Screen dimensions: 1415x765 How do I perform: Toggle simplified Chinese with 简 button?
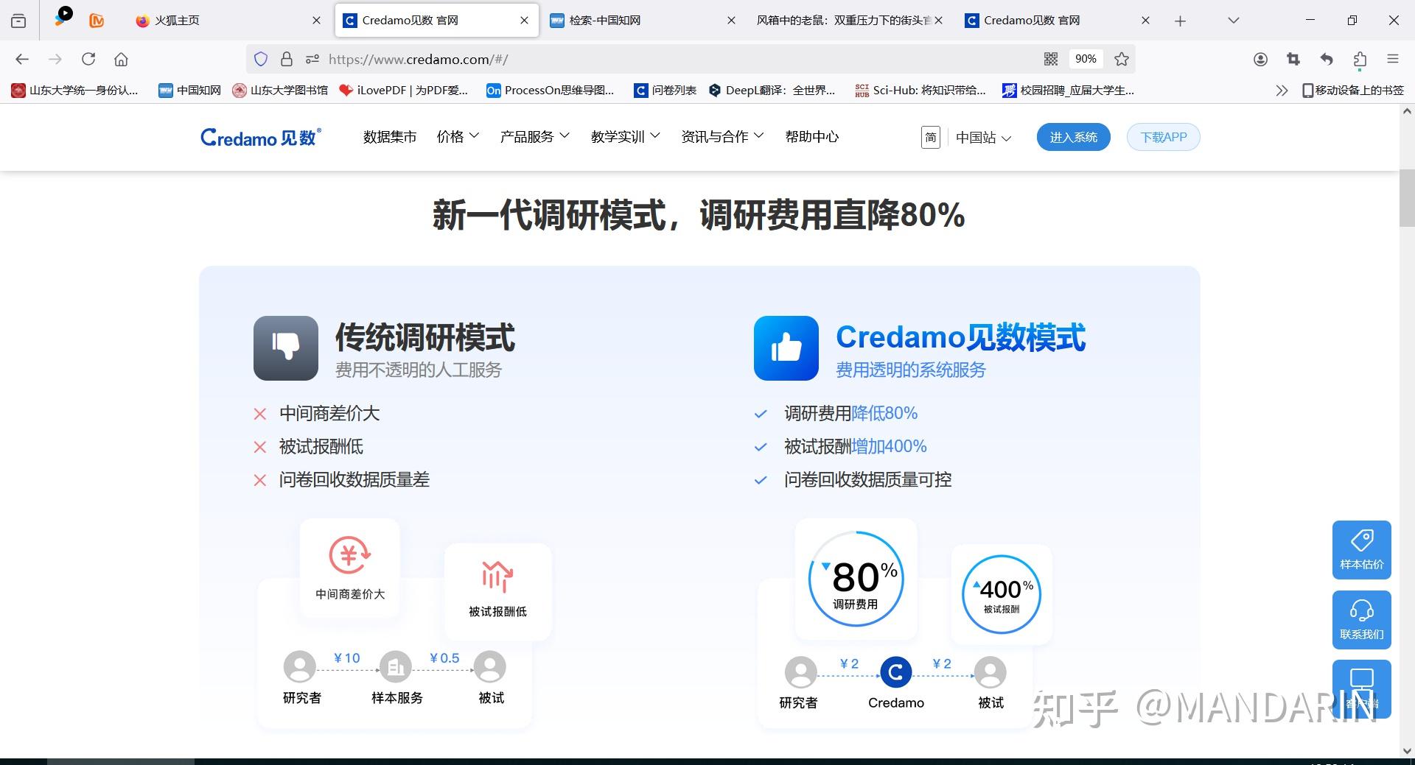(930, 137)
